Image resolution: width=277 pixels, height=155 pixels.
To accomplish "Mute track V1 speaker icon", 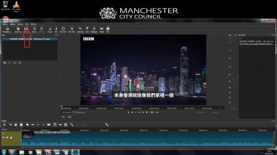I will pyautogui.click(x=3, y=137).
